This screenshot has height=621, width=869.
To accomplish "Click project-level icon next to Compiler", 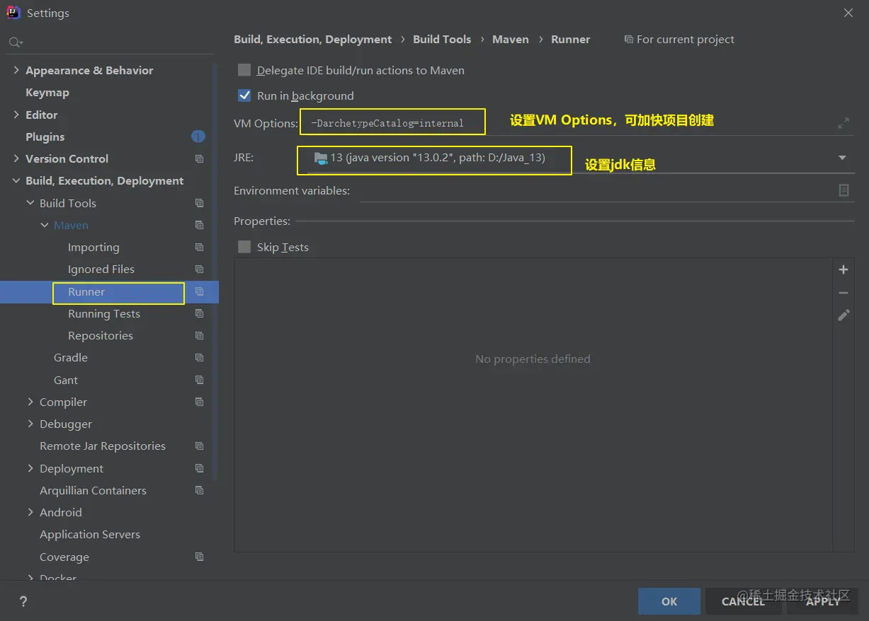I will tap(199, 402).
